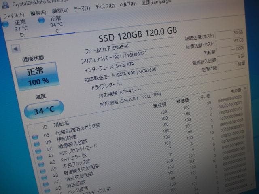Click the SMART list vertical scrollbar
The image size is (259, 194).
(248, 137)
